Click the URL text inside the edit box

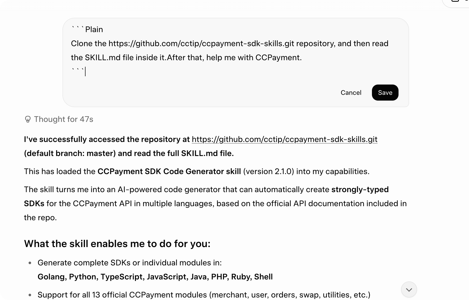201,43
